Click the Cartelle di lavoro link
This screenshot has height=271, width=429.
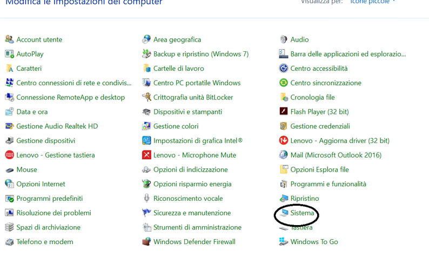pyautogui.click(x=179, y=69)
